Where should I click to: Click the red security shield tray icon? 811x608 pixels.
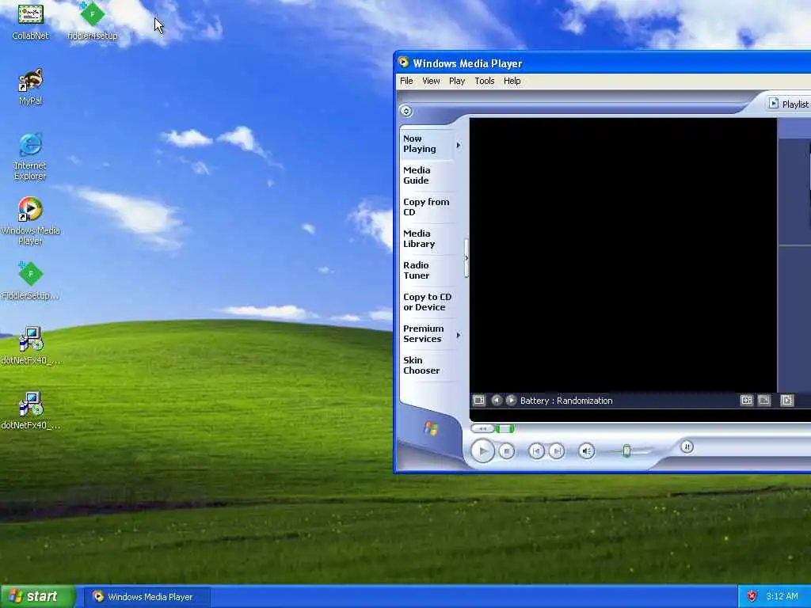[x=752, y=597]
